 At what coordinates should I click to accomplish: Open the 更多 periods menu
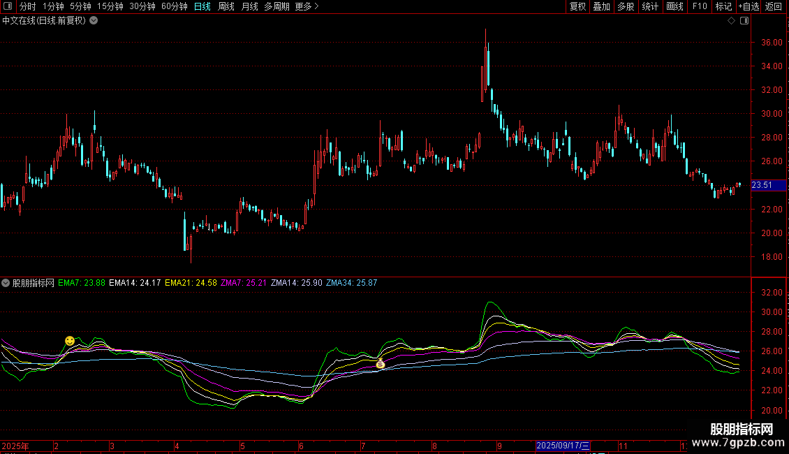coord(307,6)
